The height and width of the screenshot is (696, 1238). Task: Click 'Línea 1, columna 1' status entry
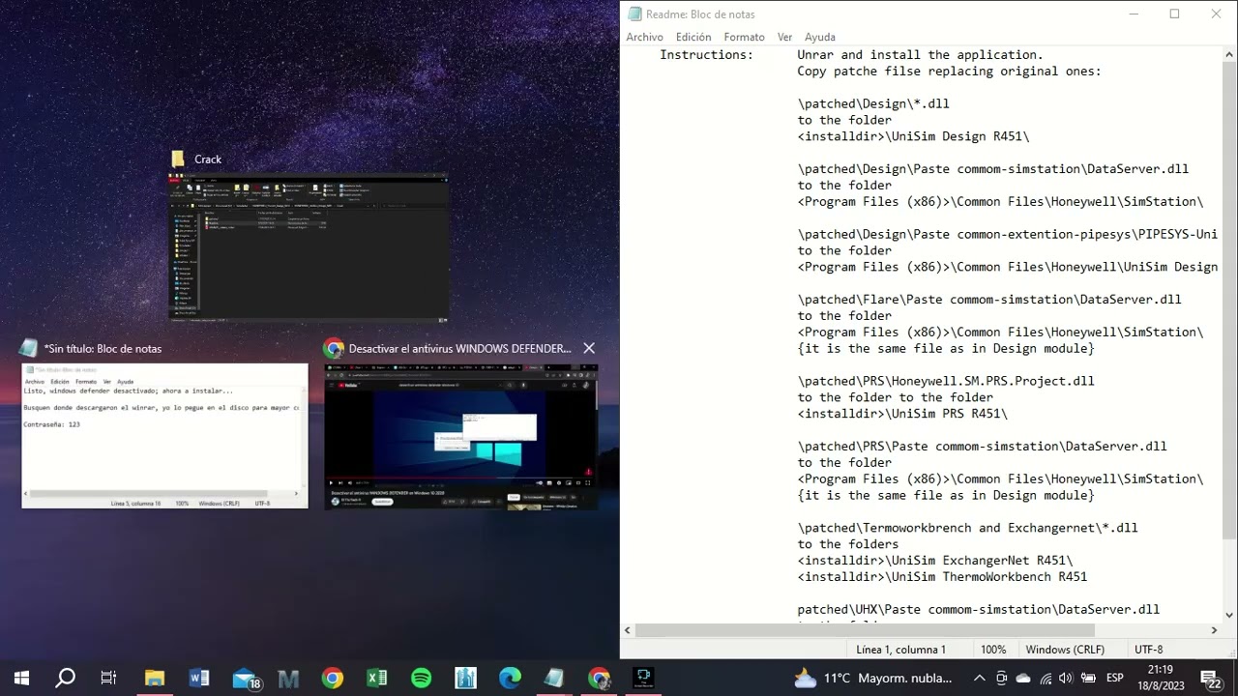(x=900, y=650)
